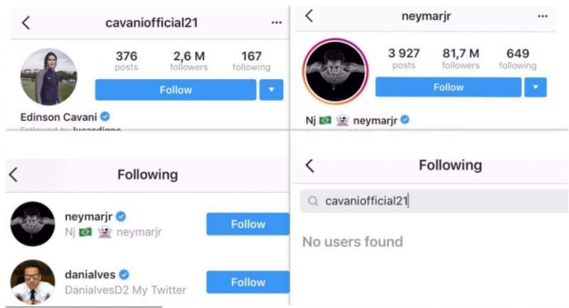
Task: Follow danialves in the Following list
Action: (x=248, y=282)
